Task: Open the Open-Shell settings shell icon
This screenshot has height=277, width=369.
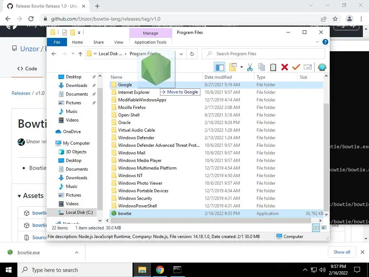Action: coord(322,67)
